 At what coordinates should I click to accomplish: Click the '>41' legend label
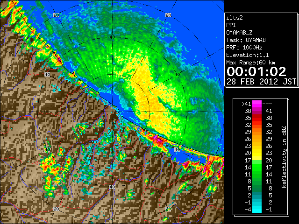click(246, 104)
